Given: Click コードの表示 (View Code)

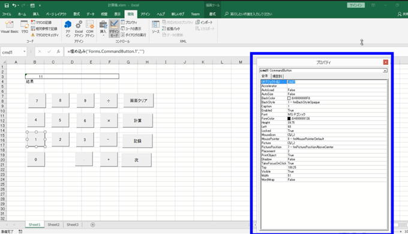Looking at the screenshot, I should (131, 28).
